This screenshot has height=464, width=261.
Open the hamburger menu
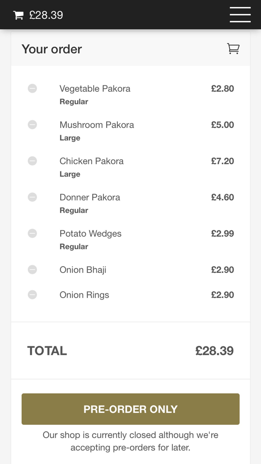pos(240,15)
